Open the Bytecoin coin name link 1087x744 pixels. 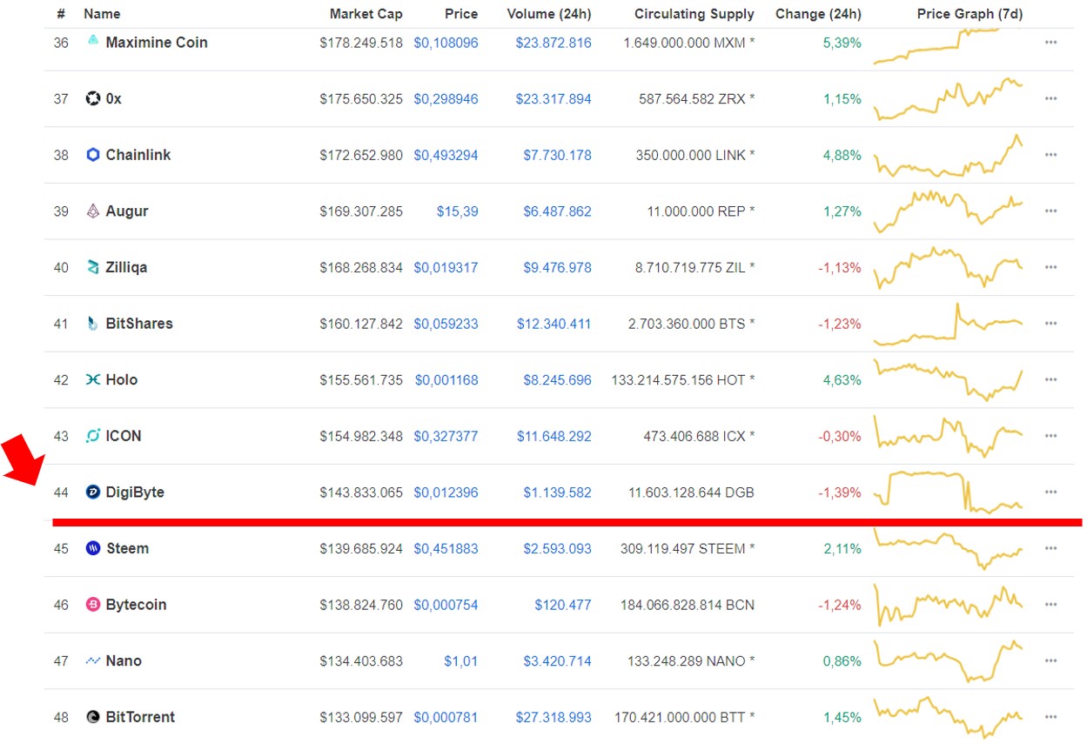tap(136, 605)
